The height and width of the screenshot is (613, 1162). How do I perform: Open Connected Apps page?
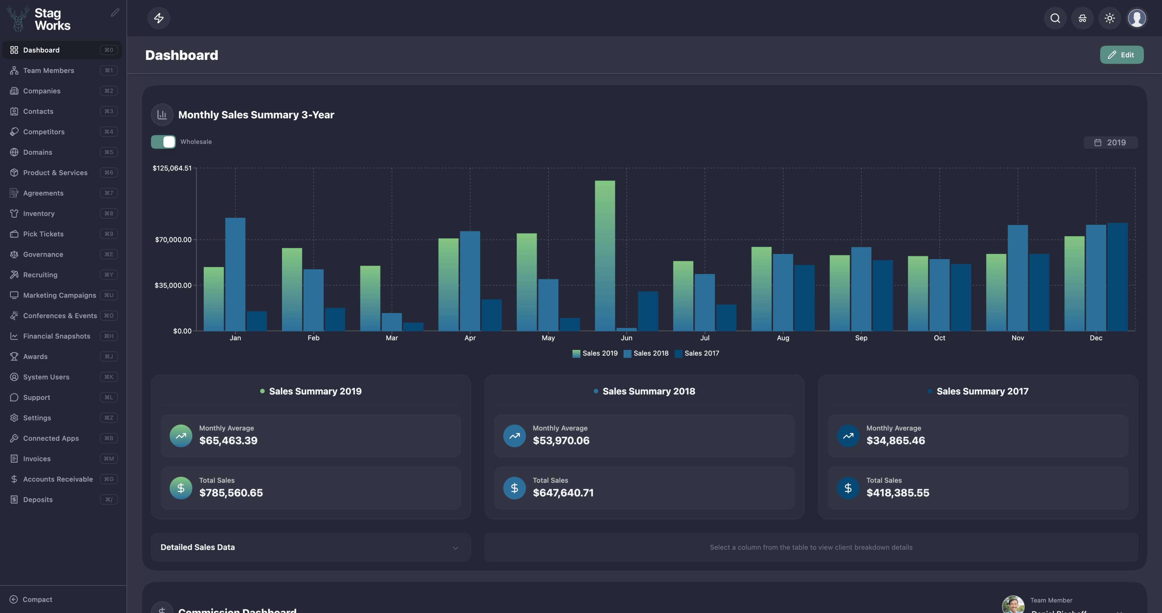tap(62, 438)
